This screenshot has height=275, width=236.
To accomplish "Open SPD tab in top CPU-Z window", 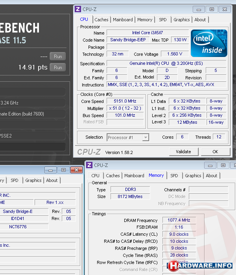I will [162, 20].
